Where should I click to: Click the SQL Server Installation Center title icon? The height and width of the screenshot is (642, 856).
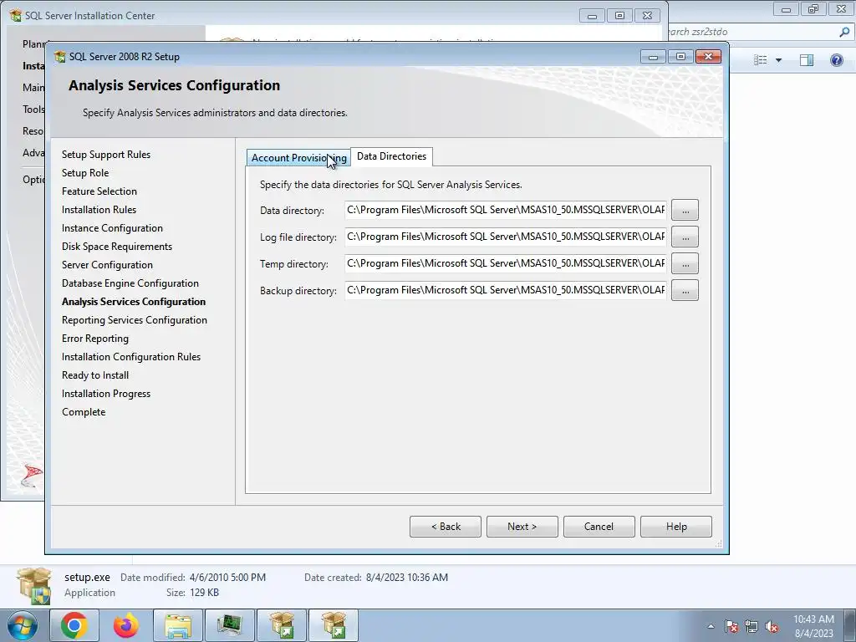(x=16, y=15)
